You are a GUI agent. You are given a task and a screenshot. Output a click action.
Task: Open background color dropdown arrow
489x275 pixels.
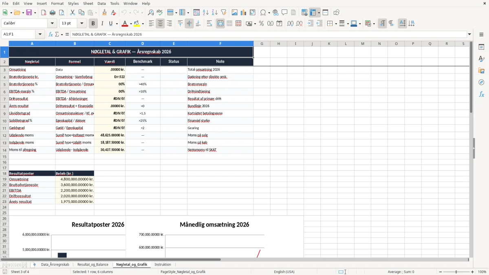pos(143,24)
